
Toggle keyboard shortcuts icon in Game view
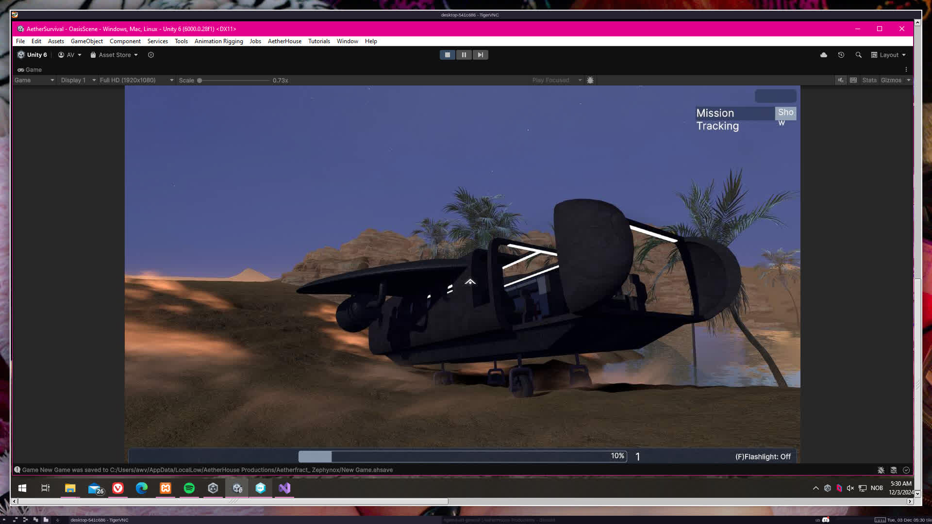coord(853,80)
